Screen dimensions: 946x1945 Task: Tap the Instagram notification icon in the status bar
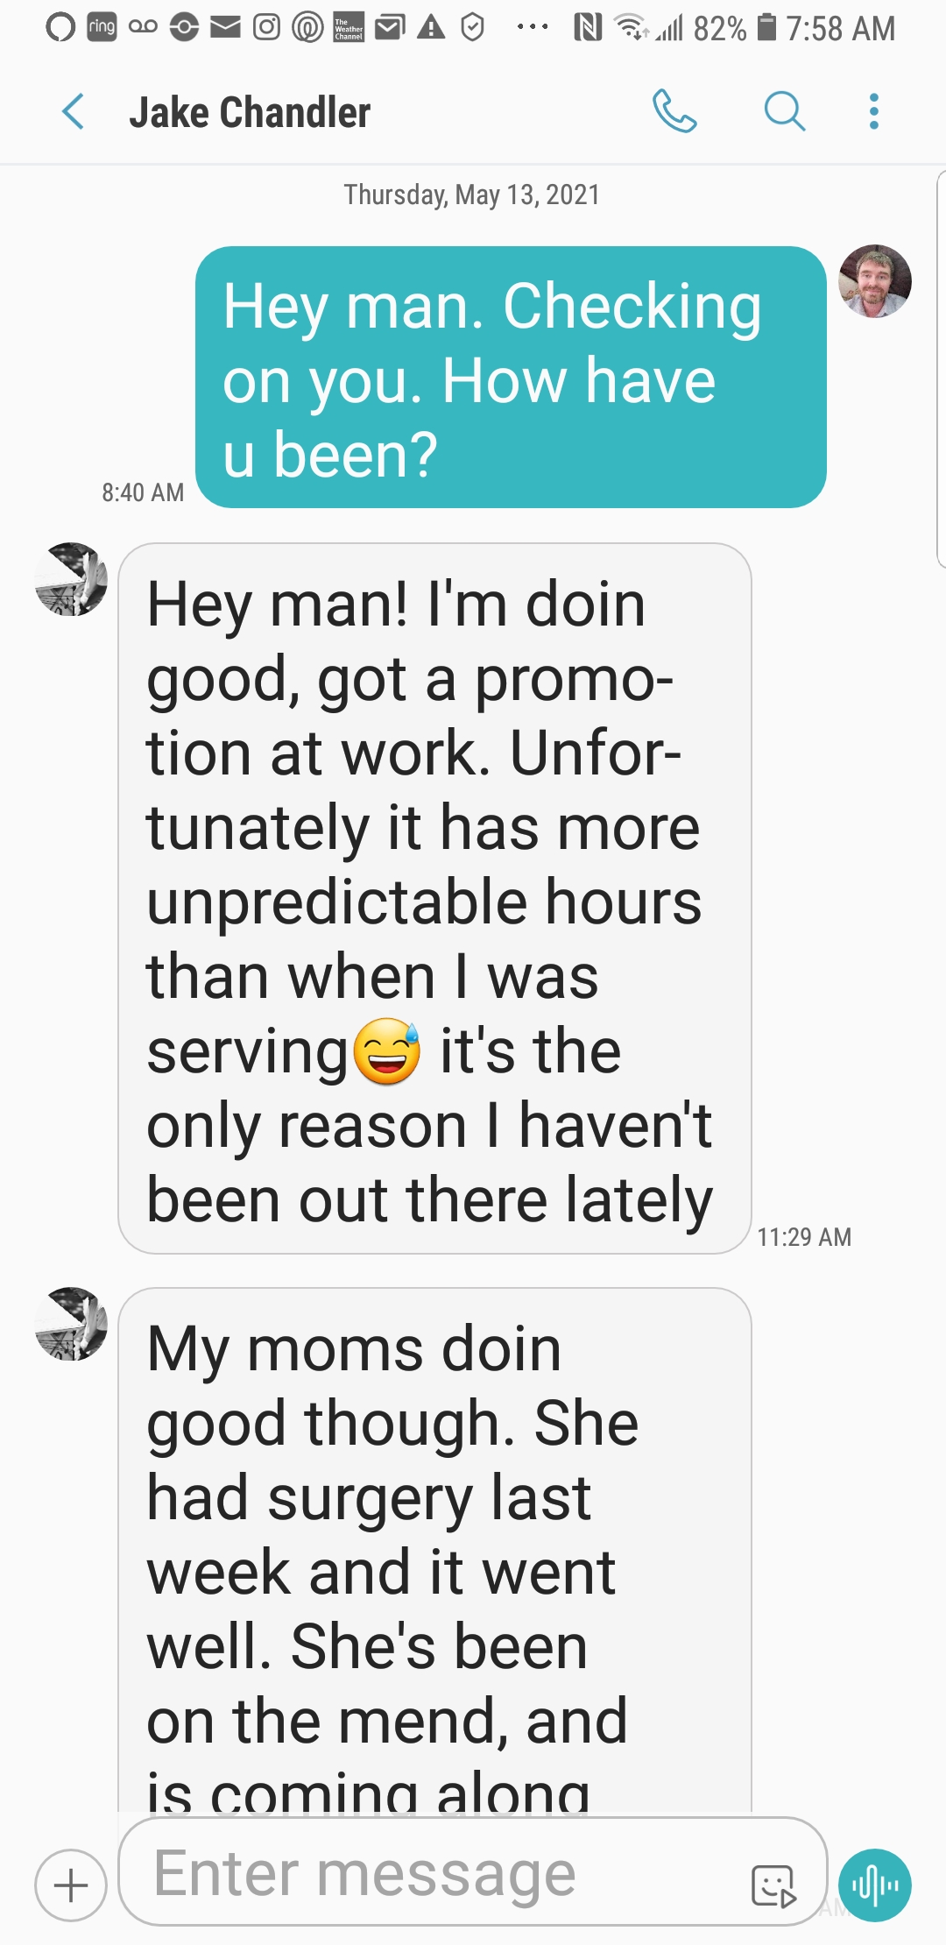(266, 28)
